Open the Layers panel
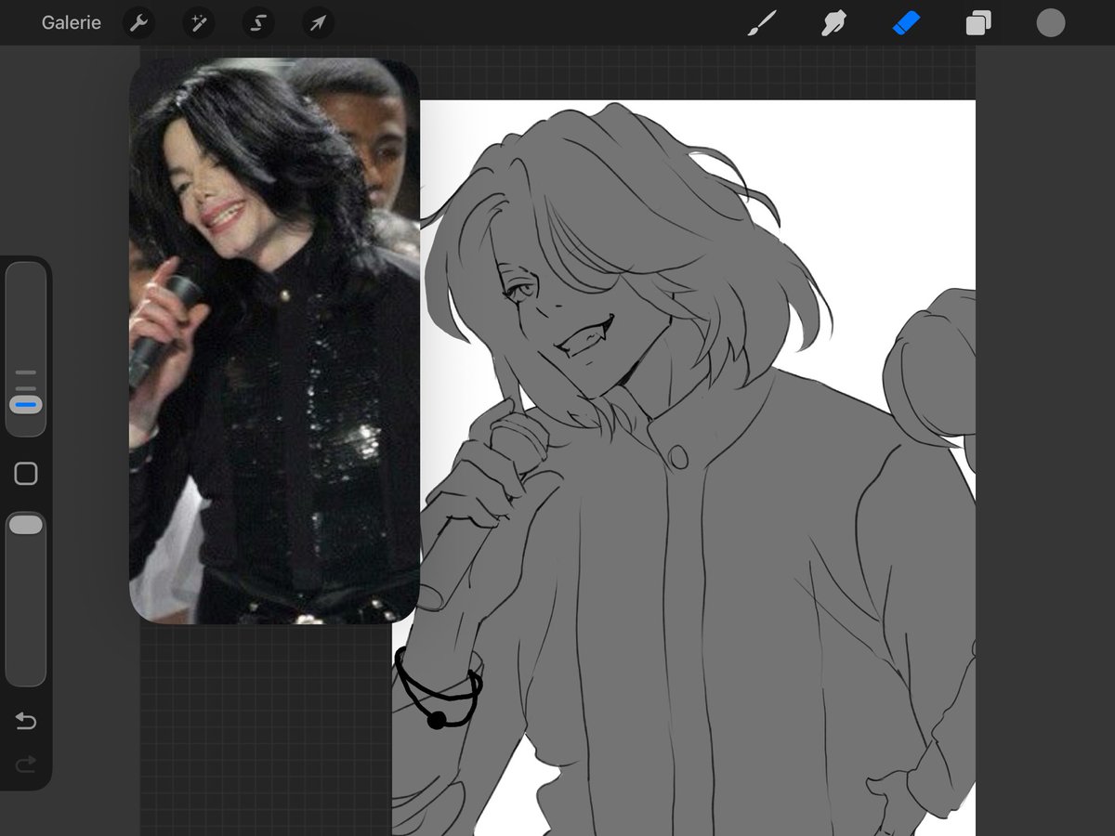Screen dimensions: 1115x836 click(x=978, y=23)
